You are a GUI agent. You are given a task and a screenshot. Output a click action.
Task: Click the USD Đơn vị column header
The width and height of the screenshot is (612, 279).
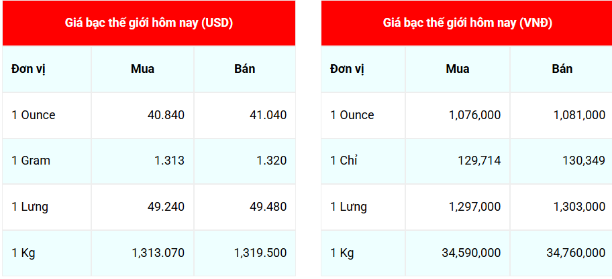click(29, 70)
